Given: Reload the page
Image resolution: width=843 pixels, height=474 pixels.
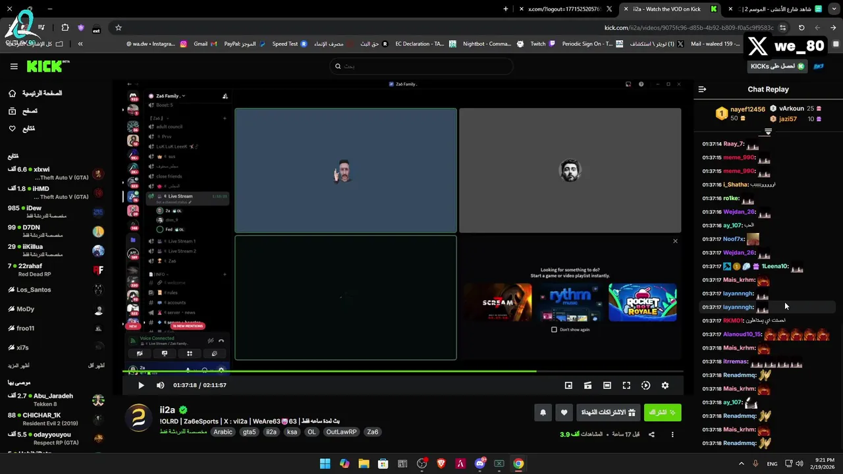Looking at the screenshot, I should point(802,28).
